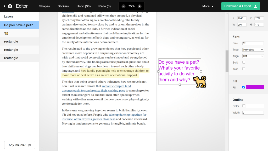Click the flag icon in Any issues

[x=30, y=145]
